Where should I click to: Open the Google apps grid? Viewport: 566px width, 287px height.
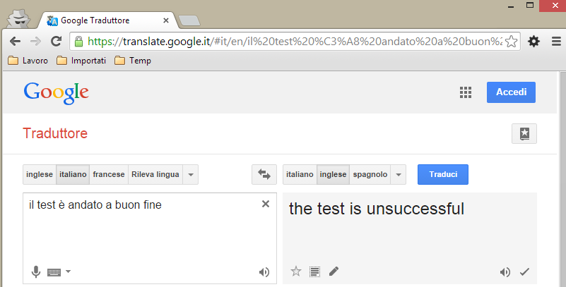[x=466, y=92]
